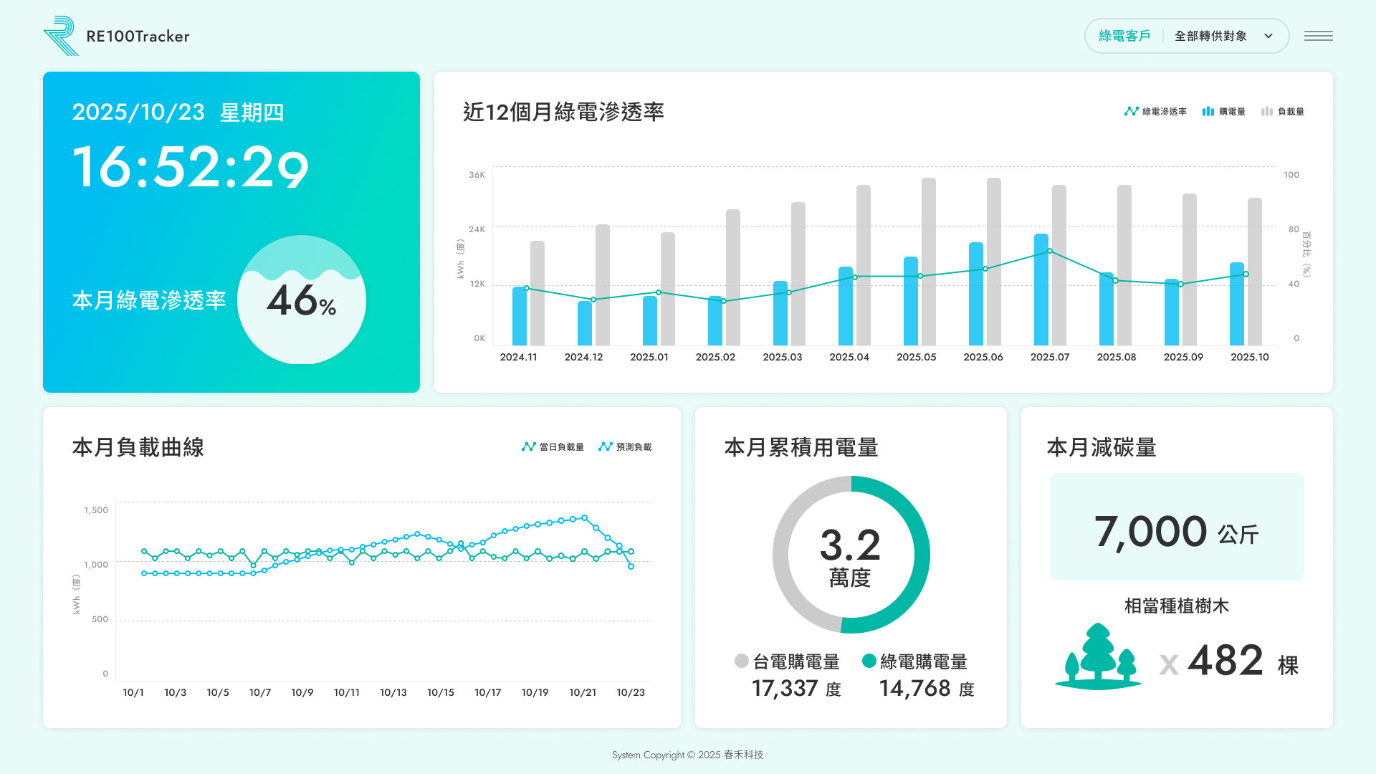Click the 春禾科技 copyright footer text

(x=743, y=755)
